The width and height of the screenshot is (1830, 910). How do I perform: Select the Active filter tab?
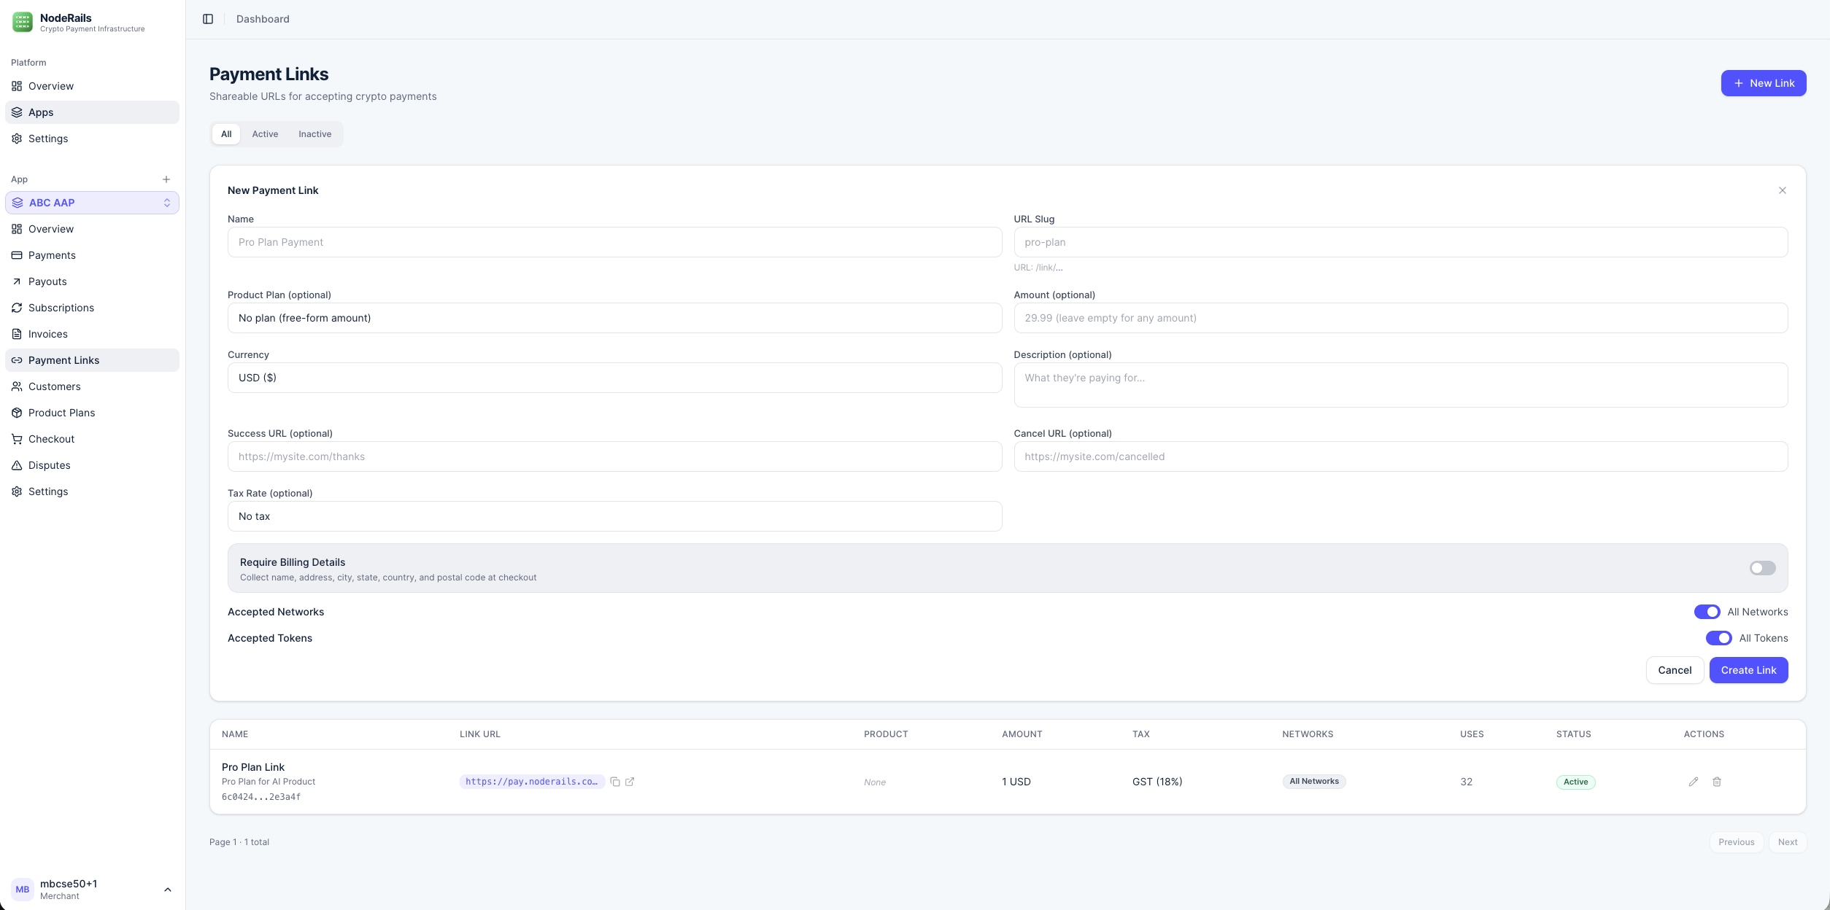(x=265, y=134)
